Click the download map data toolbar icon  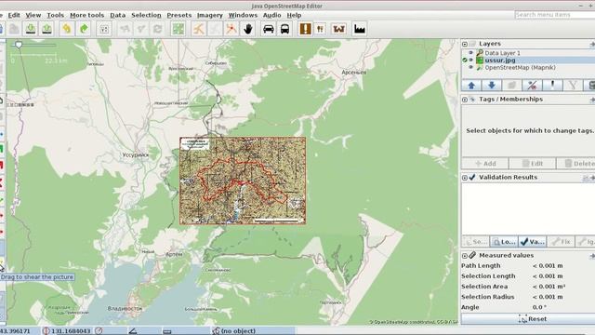[x=31, y=29]
